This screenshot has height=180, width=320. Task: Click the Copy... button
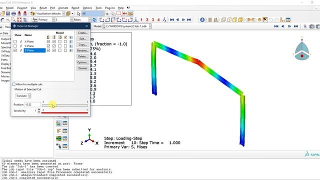pos(83,44)
